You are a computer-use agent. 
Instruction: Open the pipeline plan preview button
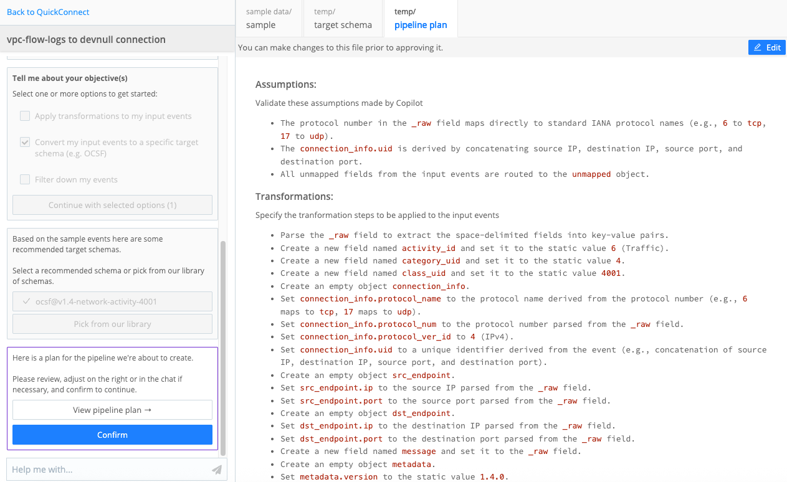point(112,410)
